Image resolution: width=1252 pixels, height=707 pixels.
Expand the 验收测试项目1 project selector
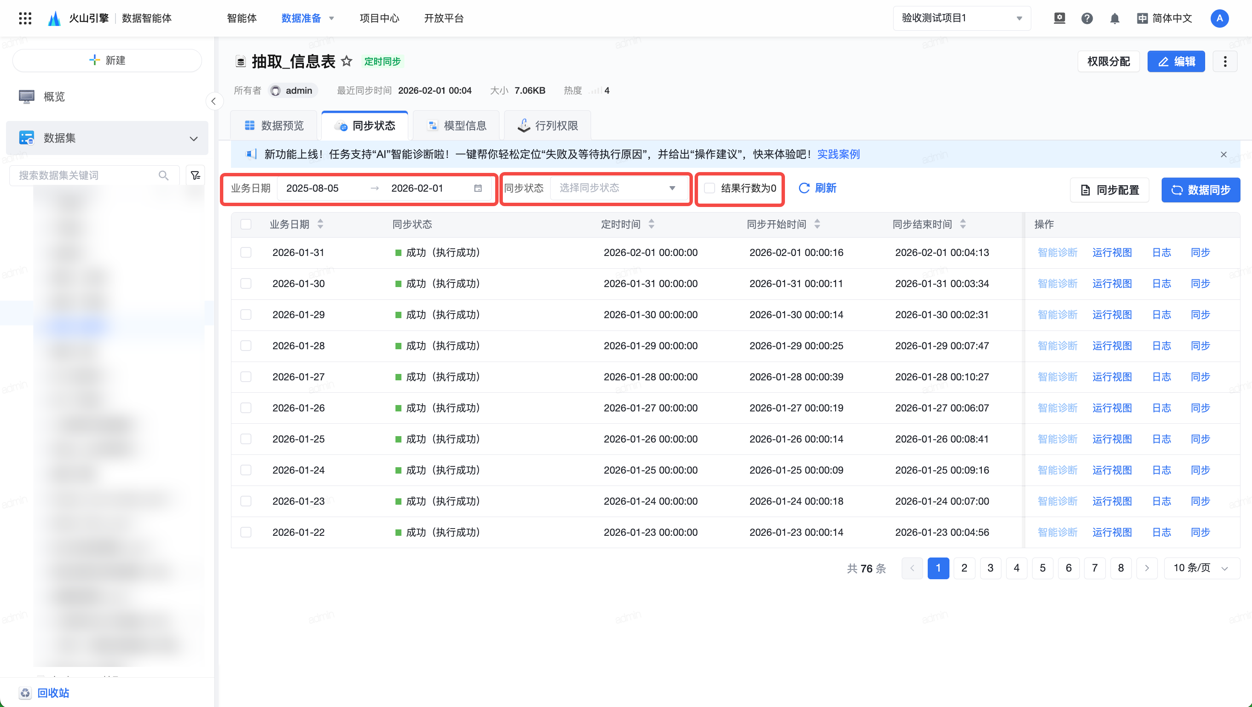click(961, 18)
